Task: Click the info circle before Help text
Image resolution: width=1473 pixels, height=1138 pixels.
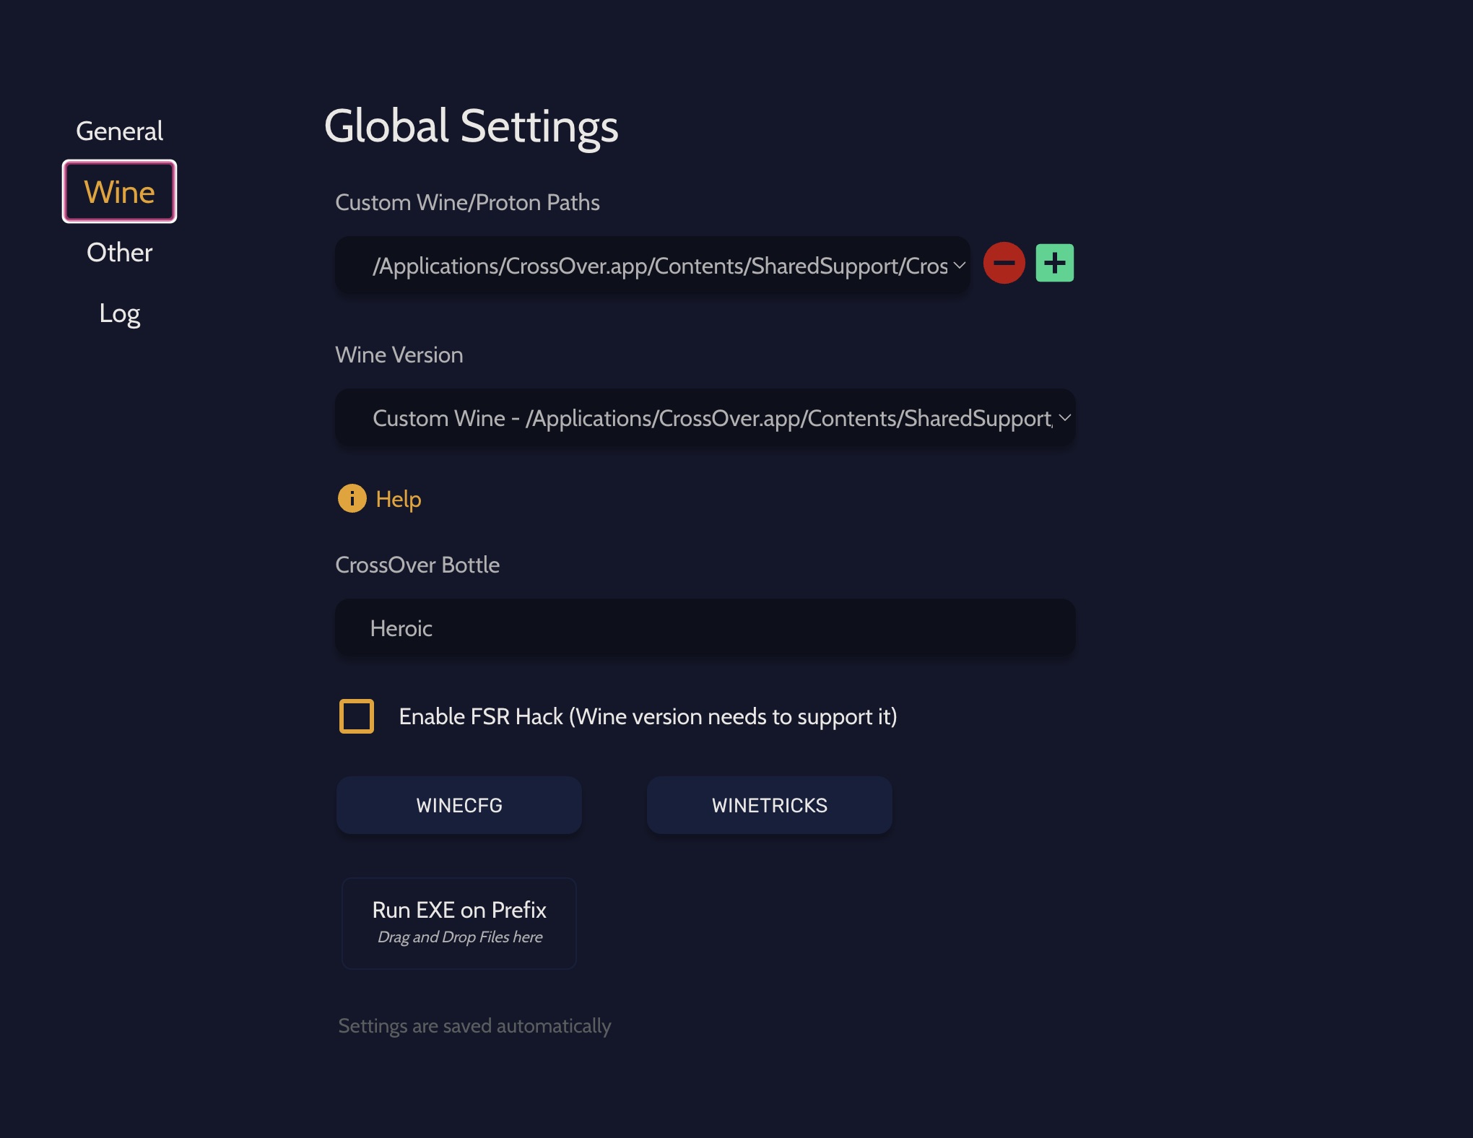Action: tap(352, 498)
